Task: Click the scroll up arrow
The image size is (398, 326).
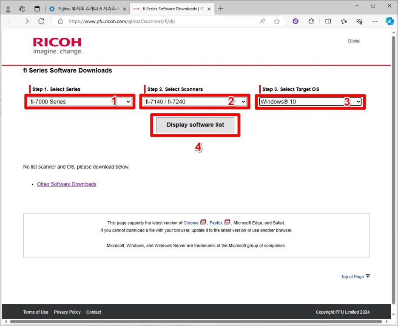Action: [394, 32]
